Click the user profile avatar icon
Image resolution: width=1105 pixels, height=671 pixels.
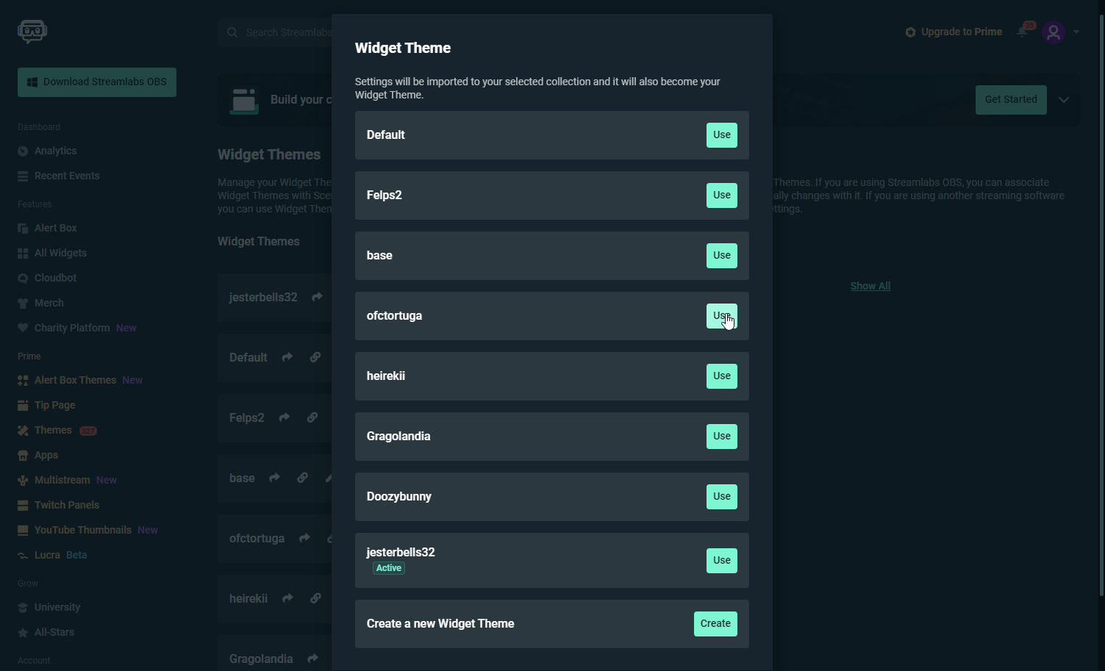[1054, 32]
